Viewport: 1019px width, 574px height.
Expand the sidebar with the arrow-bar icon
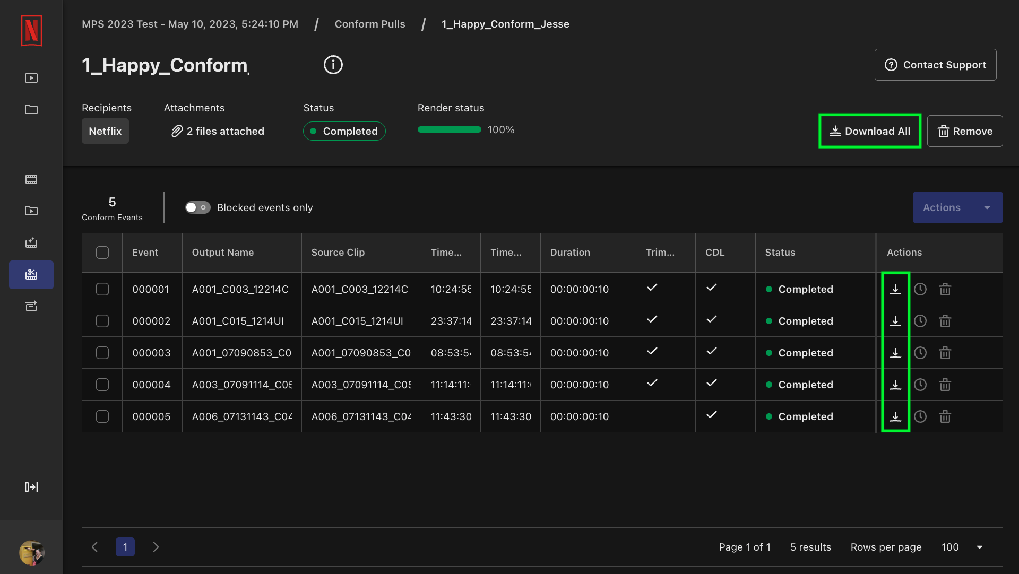click(x=31, y=487)
